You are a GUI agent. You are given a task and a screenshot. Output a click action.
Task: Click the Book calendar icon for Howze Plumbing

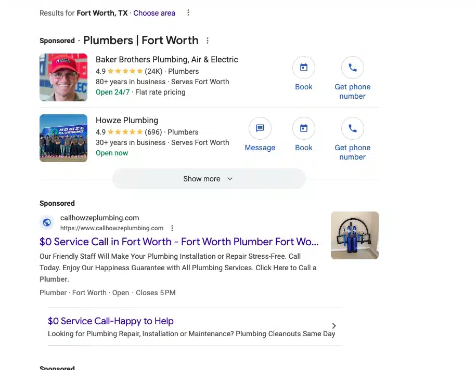[x=304, y=128]
